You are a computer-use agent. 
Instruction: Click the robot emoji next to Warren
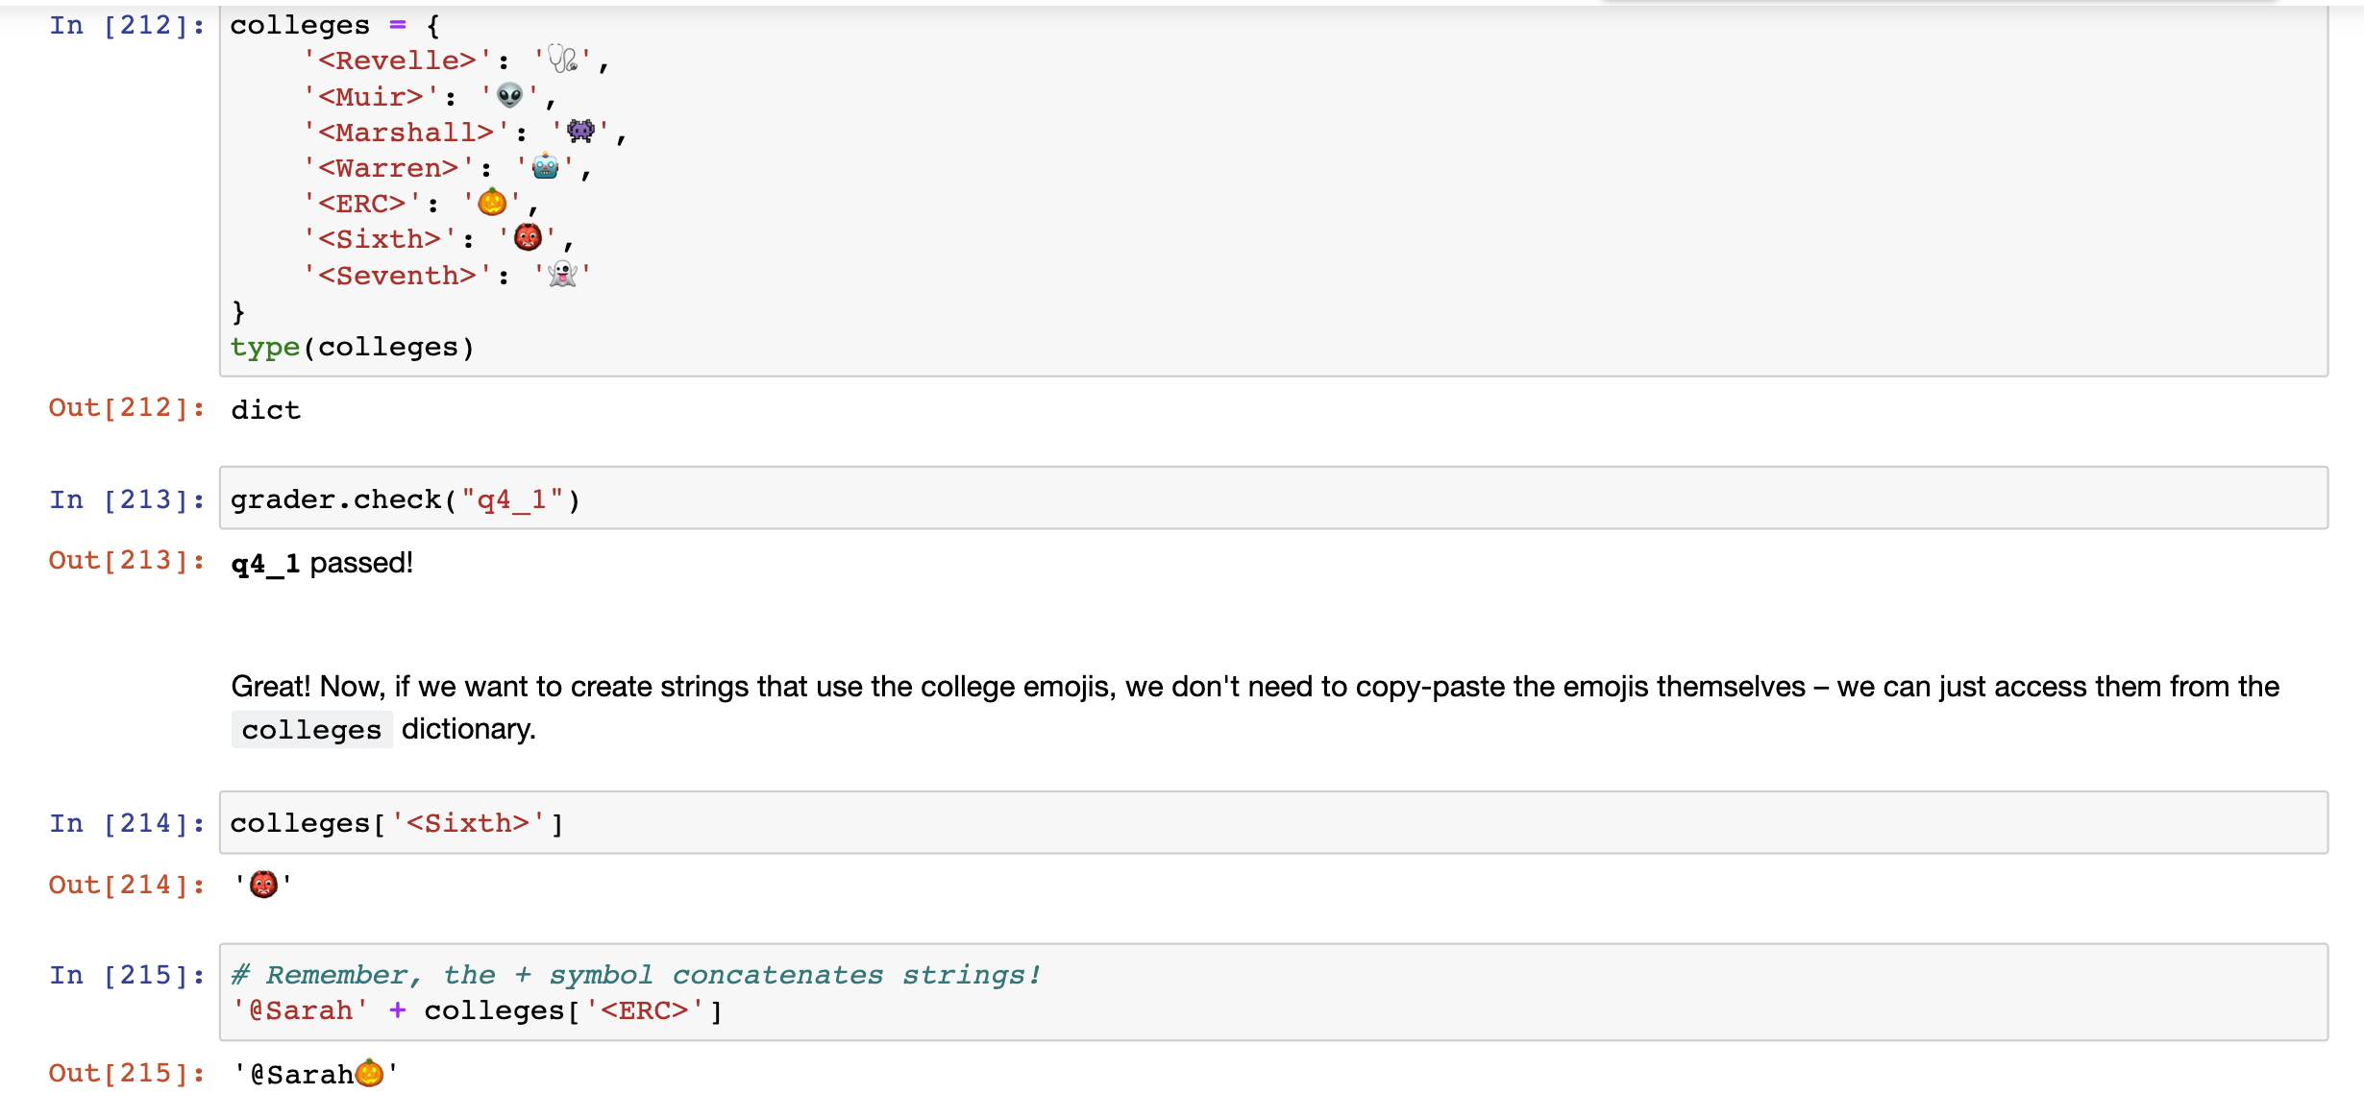(545, 167)
